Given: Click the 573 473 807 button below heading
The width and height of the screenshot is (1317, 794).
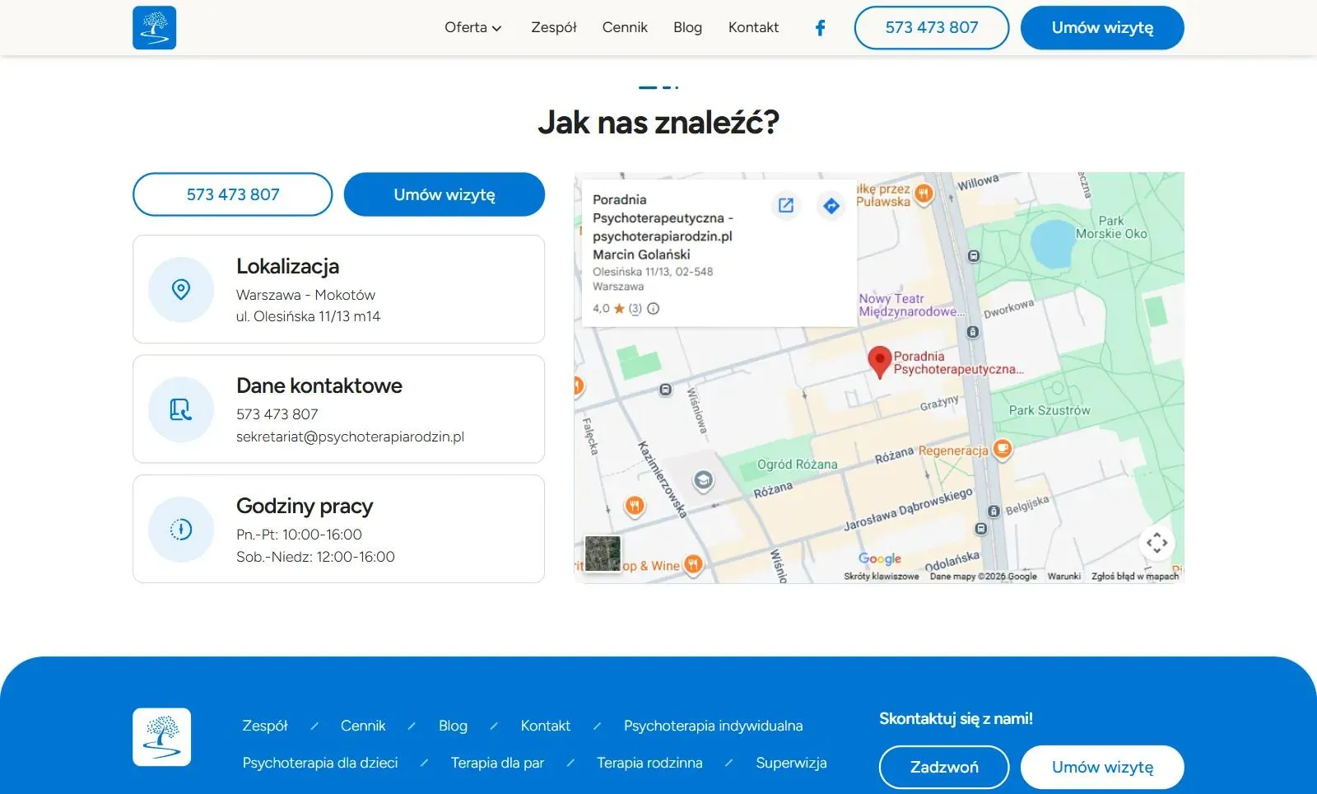Looking at the screenshot, I should (233, 194).
